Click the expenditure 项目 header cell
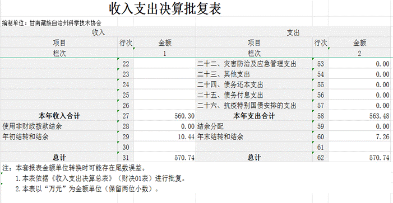The height and width of the screenshot is (203, 393). [x=254, y=43]
